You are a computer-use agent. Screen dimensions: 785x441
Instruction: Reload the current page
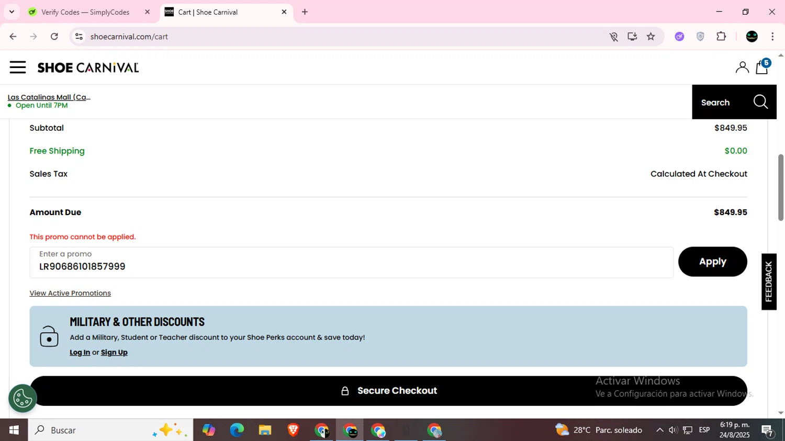(x=54, y=37)
